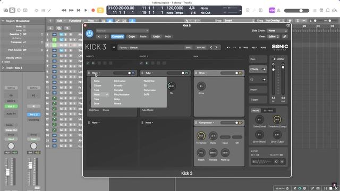The width and height of the screenshot is (340, 191).
Task: Click the Compressor Threshold knob
Action: point(201,136)
